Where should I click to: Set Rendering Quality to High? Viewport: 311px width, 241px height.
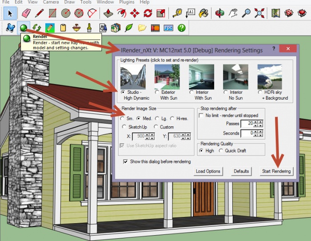(x=201, y=151)
